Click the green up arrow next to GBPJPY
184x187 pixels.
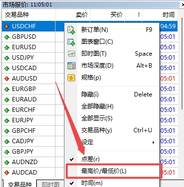coord(7,152)
